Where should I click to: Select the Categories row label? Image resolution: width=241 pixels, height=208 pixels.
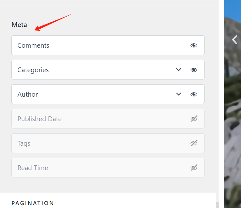tap(33, 70)
